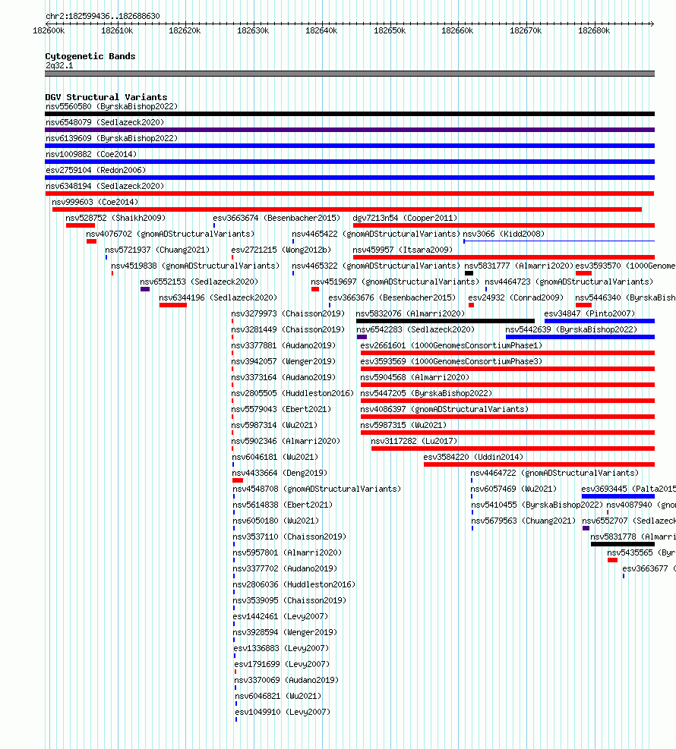Open esv3584220 (Uddin2014) label
Screen dimensions: 676x749
[x=473, y=457]
